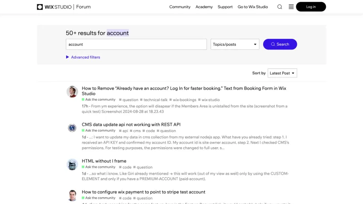Click the Log in button
363x204 pixels.
(311, 7)
